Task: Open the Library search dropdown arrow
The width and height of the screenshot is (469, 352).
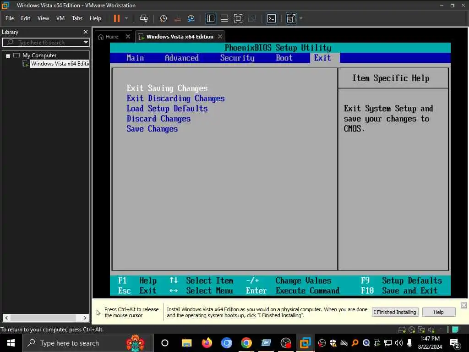Action: click(86, 43)
